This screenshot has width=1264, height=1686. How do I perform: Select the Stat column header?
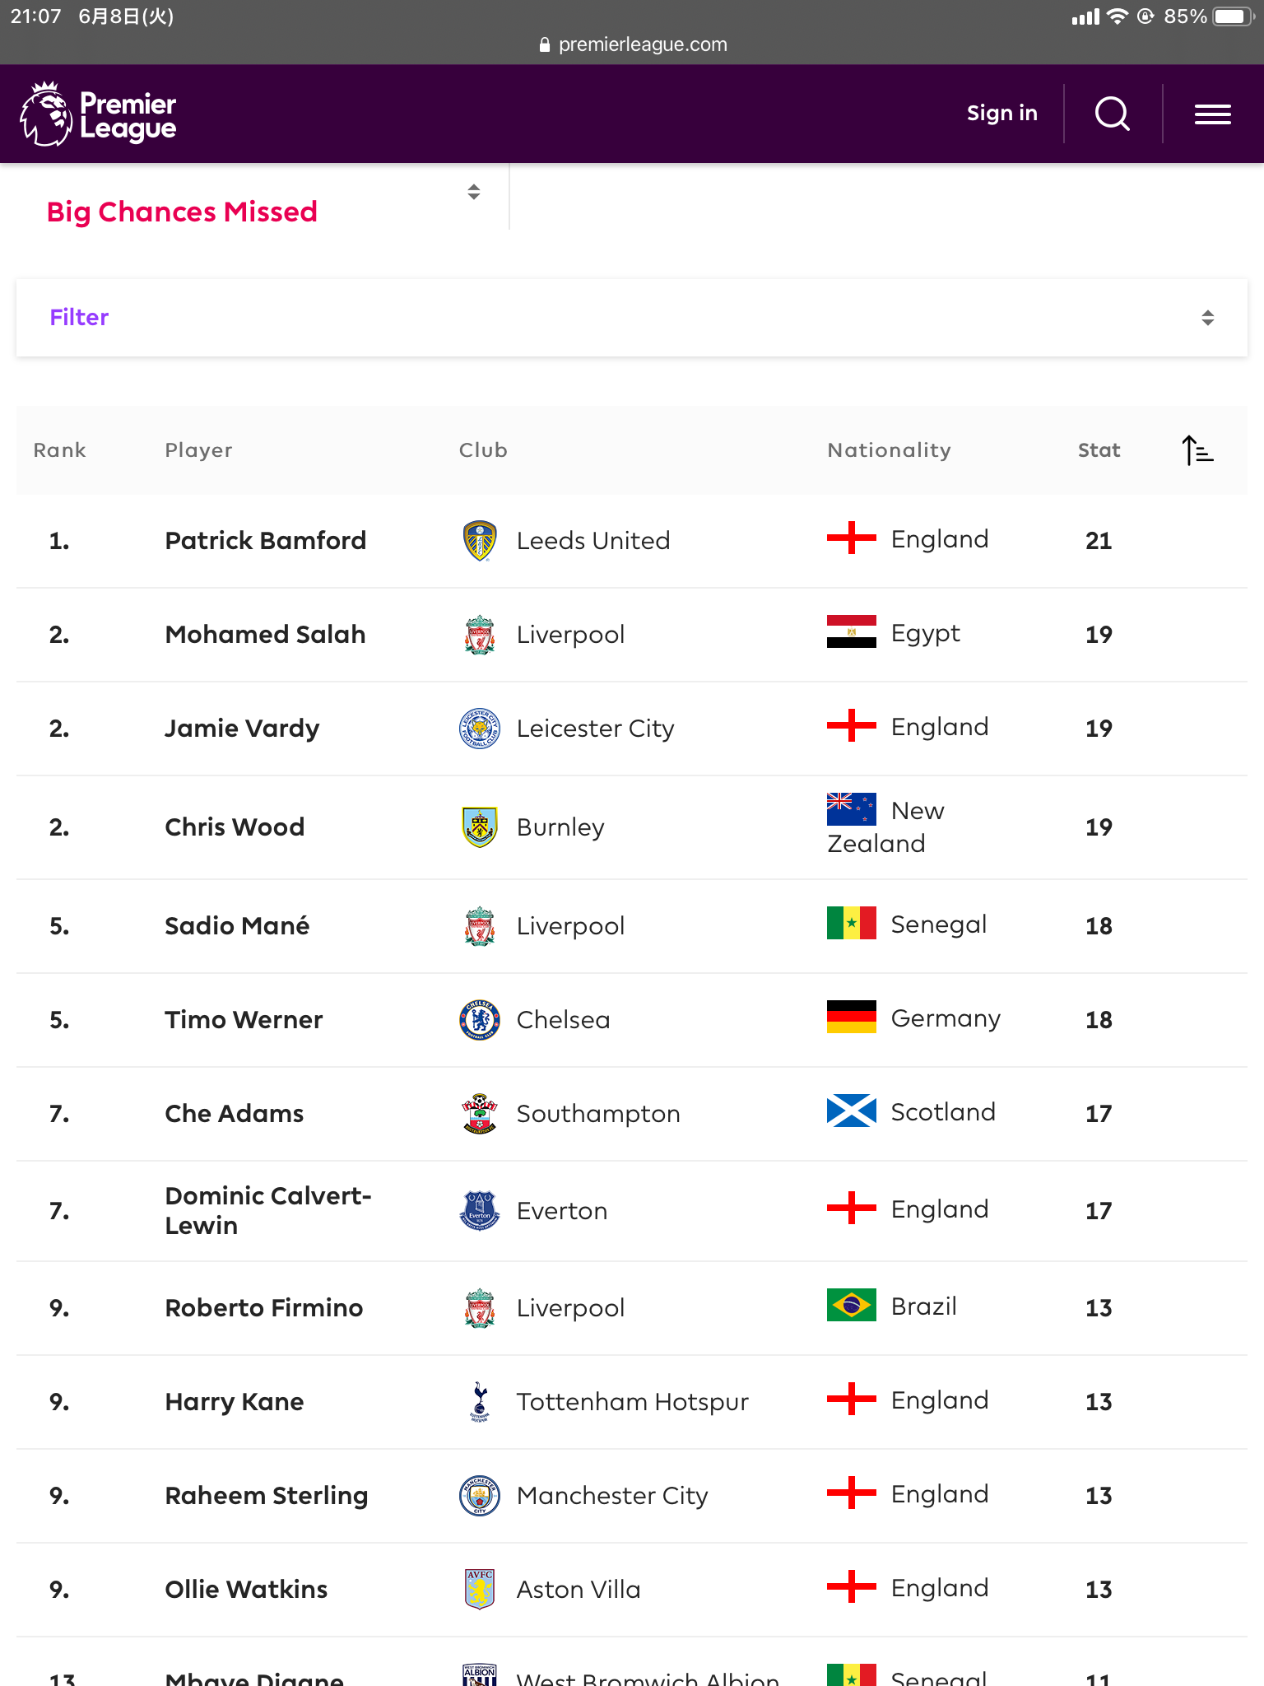click(x=1099, y=450)
